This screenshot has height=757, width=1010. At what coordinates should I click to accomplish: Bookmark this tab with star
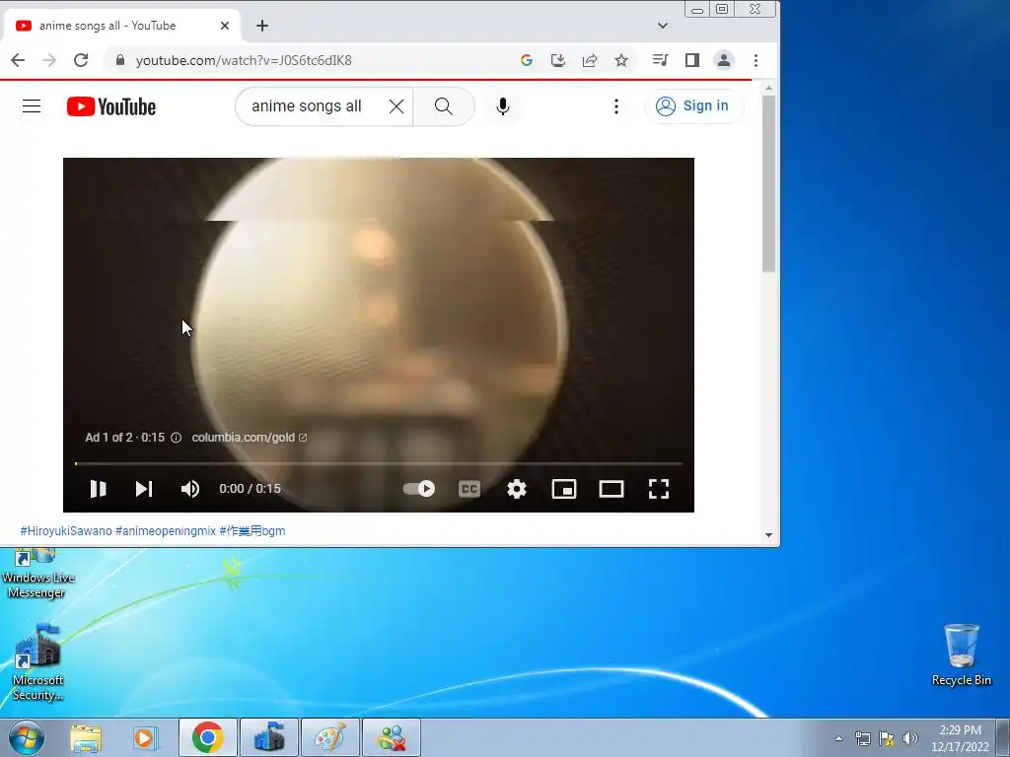click(x=621, y=60)
